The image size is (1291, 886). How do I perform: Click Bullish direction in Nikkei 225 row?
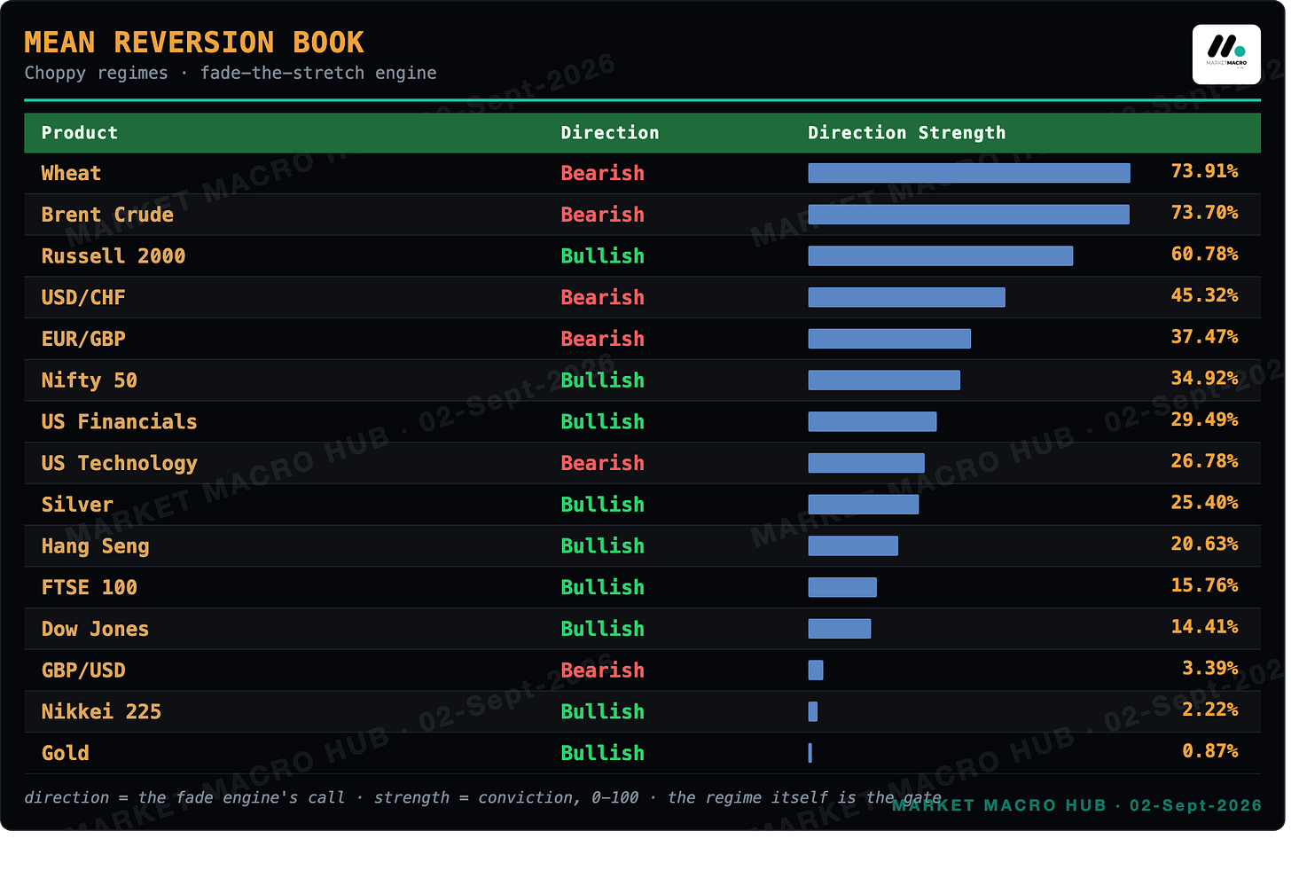(x=603, y=711)
